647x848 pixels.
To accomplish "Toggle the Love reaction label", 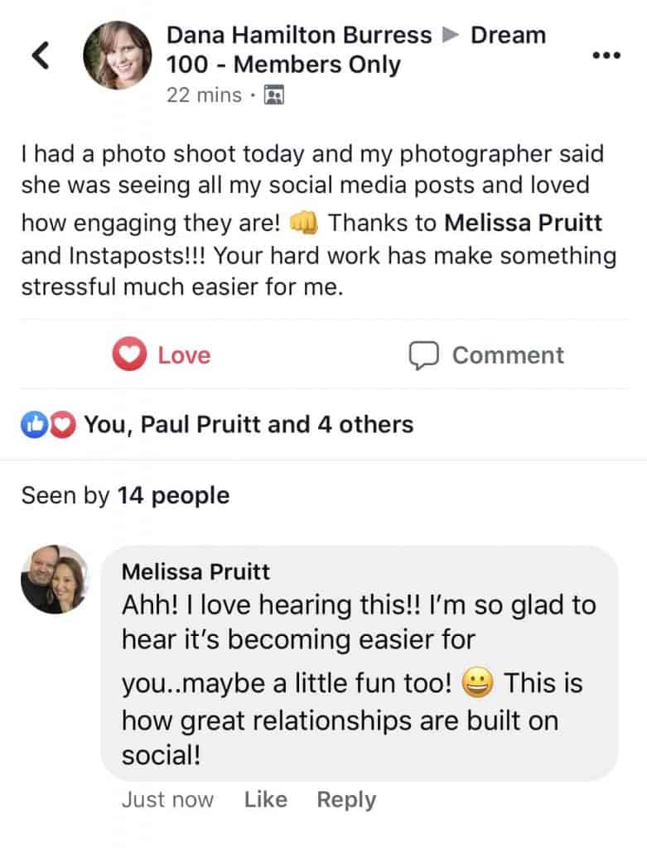I will coord(184,355).
